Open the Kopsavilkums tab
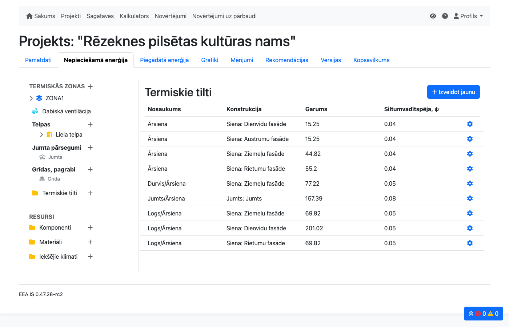Image resolution: width=509 pixels, height=327 pixels. point(371,60)
